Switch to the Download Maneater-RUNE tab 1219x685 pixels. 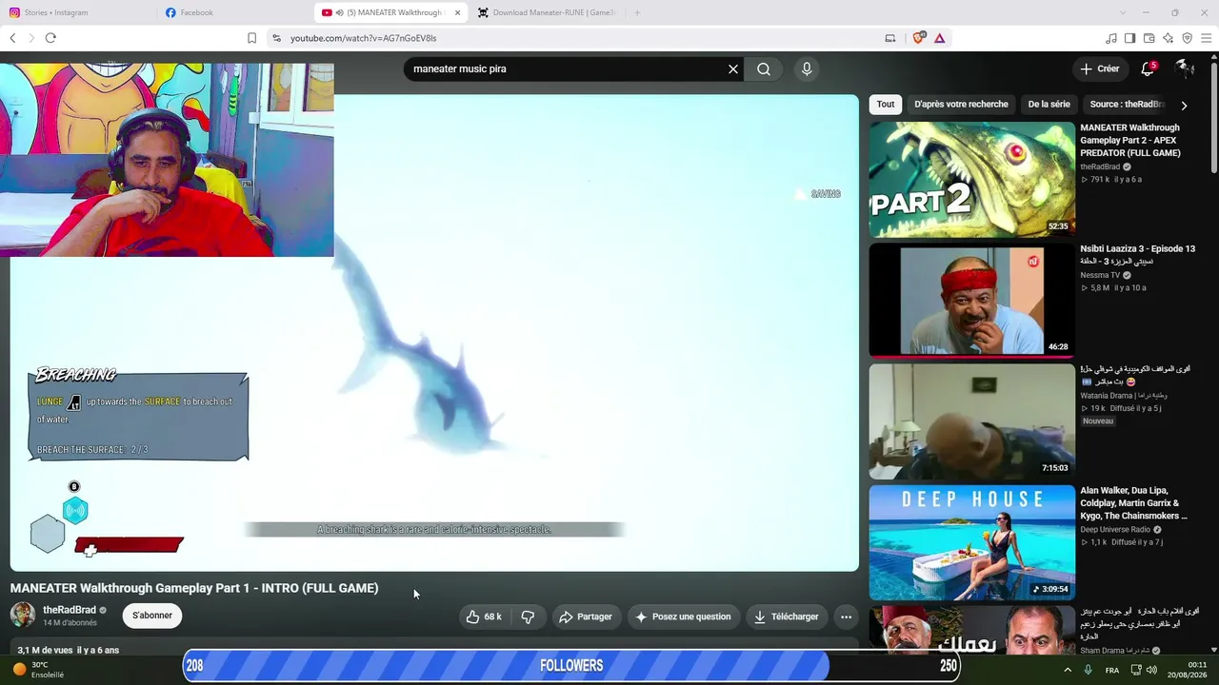pos(548,12)
